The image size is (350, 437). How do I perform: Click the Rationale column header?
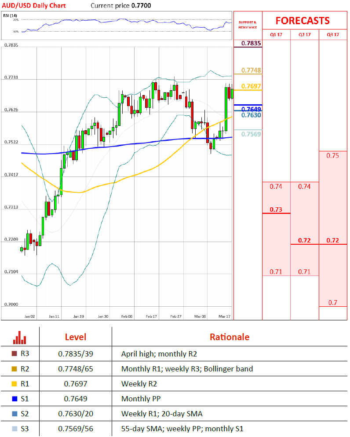tap(229, 338)
